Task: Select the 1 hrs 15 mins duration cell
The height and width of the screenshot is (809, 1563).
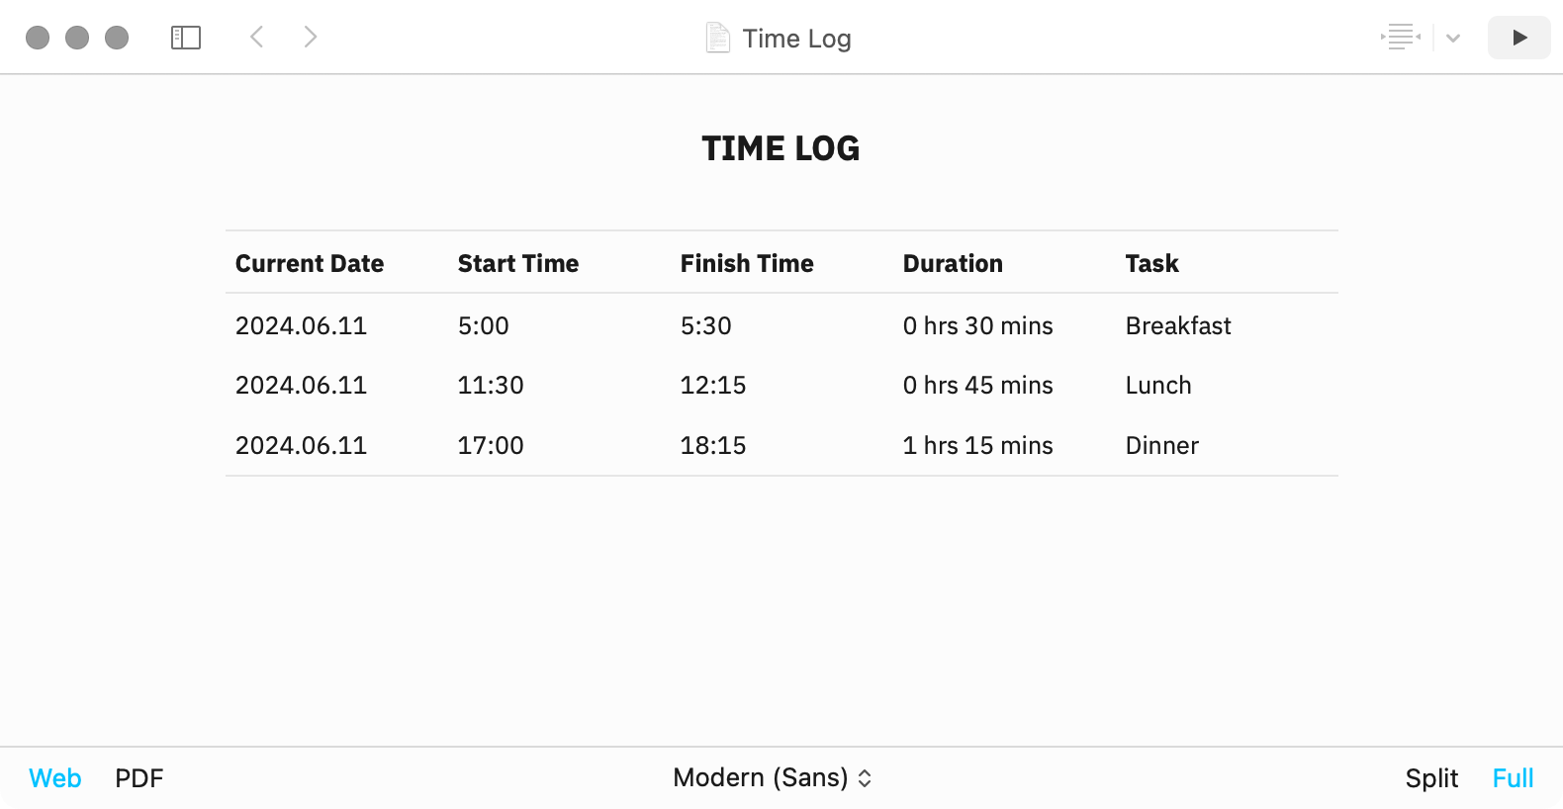Action: coord(978,445)
